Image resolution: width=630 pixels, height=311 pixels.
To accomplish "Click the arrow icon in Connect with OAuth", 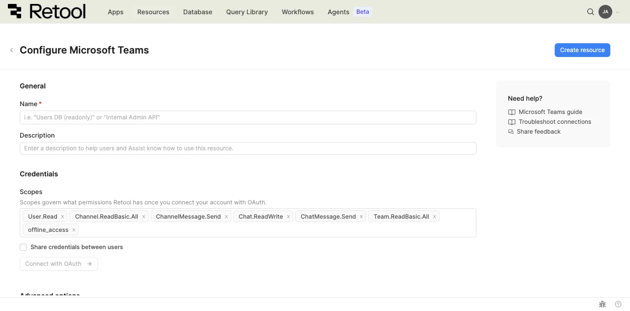I will (x=89, y=264).
